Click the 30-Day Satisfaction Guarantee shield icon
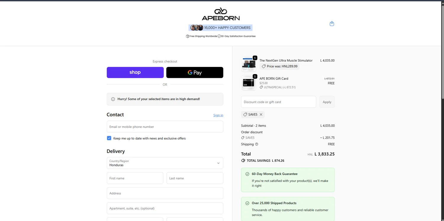 [219, 36]
